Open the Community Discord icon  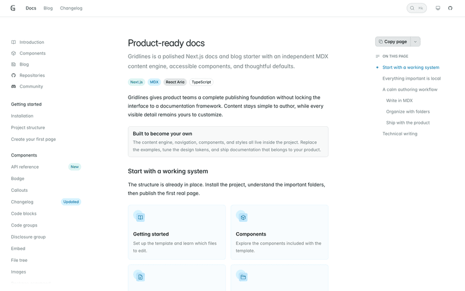coord(13,86)
